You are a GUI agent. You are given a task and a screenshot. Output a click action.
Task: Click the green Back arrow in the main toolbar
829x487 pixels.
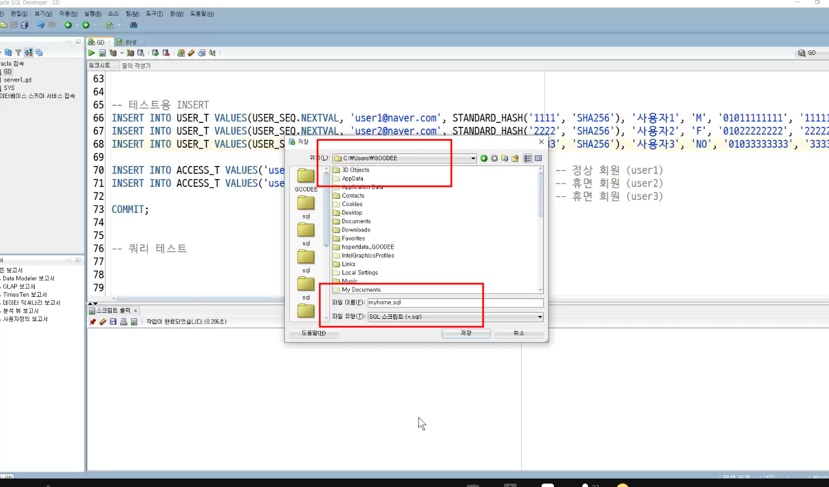68,25
